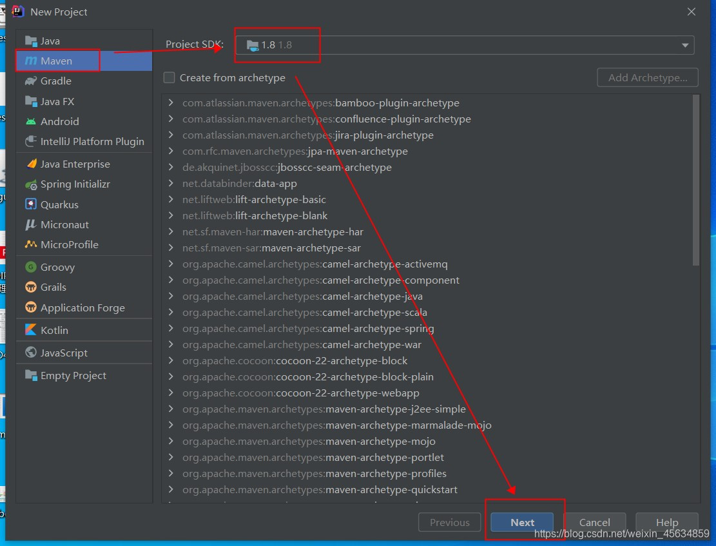Click the Kotlin logo icon
The height and width of the screenshot is (546, 716).
pos(30,330)
